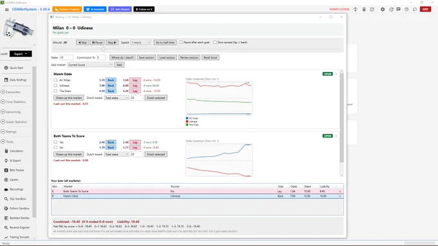
Task: Click the speech bubble icon beside EXIT
Action: point(415,9)
